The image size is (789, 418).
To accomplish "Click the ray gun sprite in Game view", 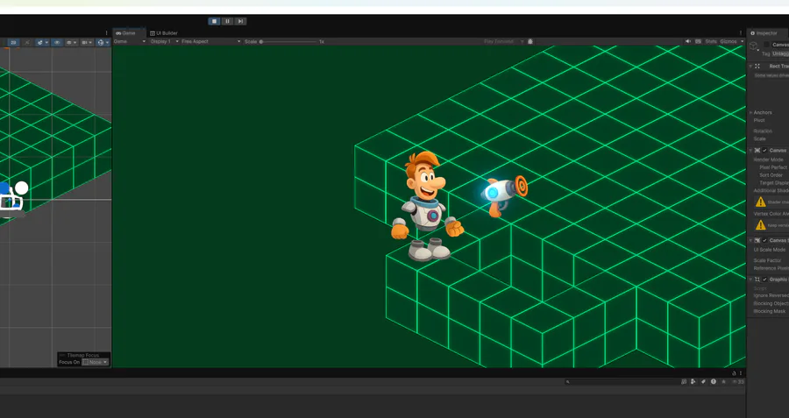I will [x=504, y=195].
